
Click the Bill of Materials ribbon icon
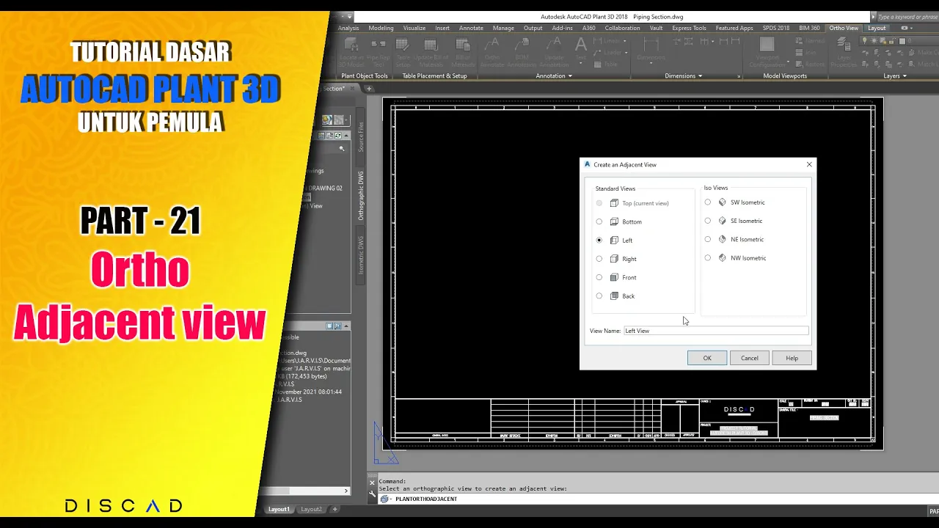(463, 44)
